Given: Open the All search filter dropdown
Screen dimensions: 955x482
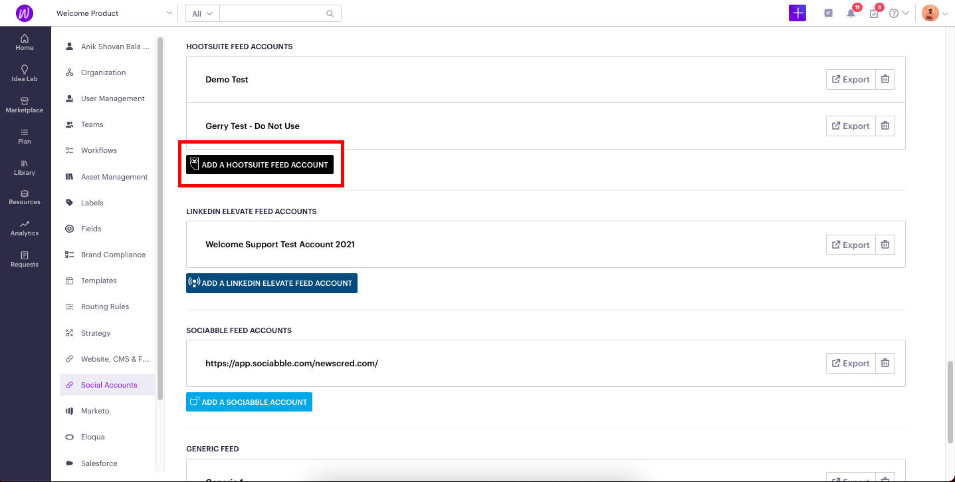Looking at the screenshot, I should 203,13.
